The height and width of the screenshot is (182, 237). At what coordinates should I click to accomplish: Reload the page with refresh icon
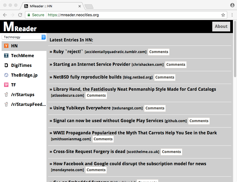point(20,15)
